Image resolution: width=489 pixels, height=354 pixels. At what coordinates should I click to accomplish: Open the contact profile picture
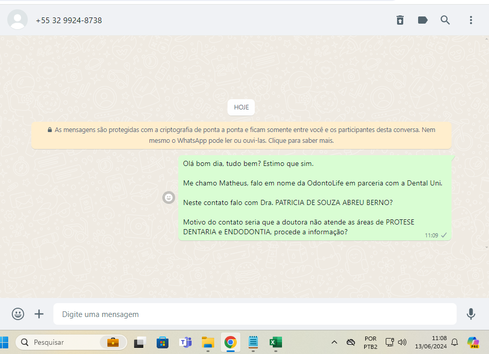pyautogui.click(x=17, y=20)
